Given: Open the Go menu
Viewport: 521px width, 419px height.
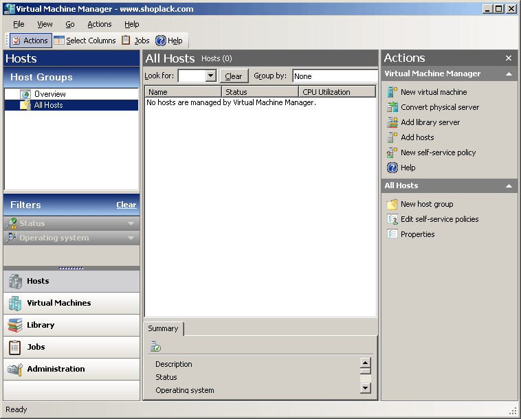Looking at the screenshot, I should (70, 24).
